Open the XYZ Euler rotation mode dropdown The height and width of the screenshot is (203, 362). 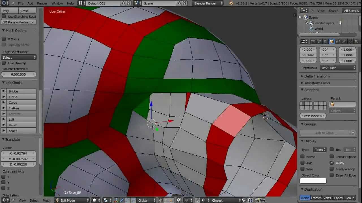338,68
